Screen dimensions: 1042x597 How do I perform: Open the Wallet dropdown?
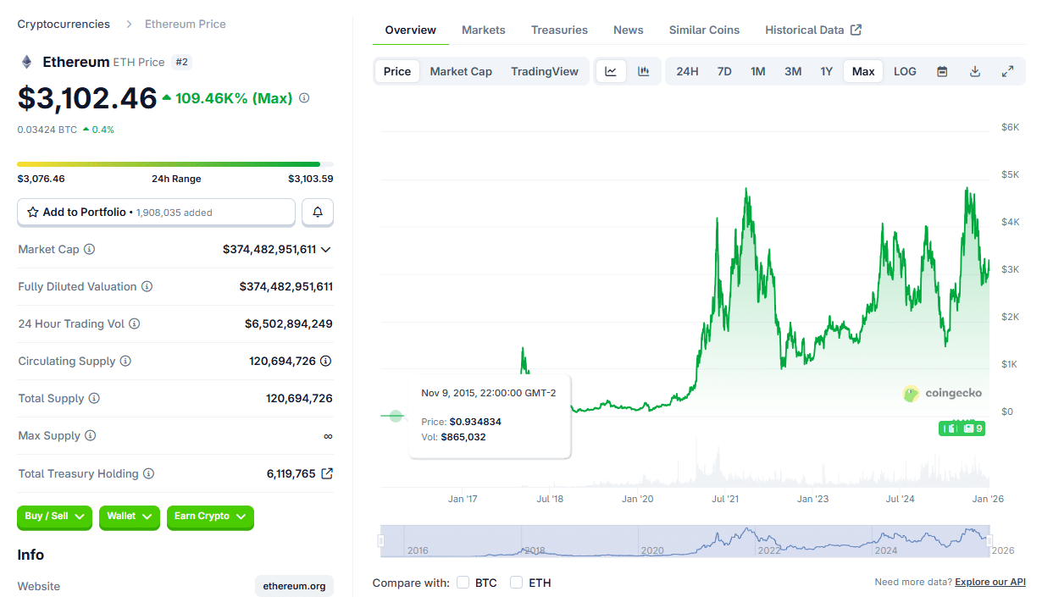coord(129,517)
